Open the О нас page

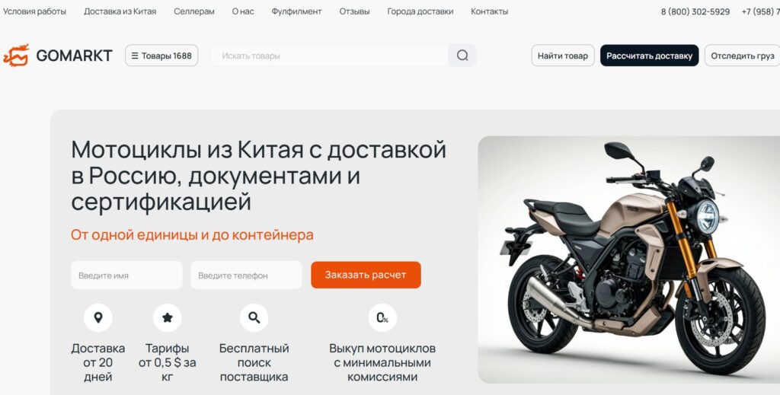coord(243,11)
